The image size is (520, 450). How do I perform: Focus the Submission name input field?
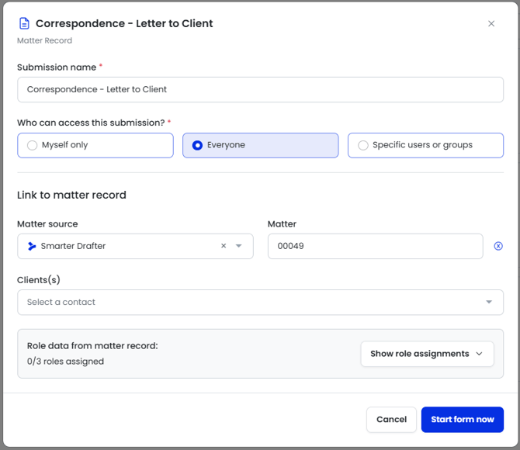pos(260,89)
